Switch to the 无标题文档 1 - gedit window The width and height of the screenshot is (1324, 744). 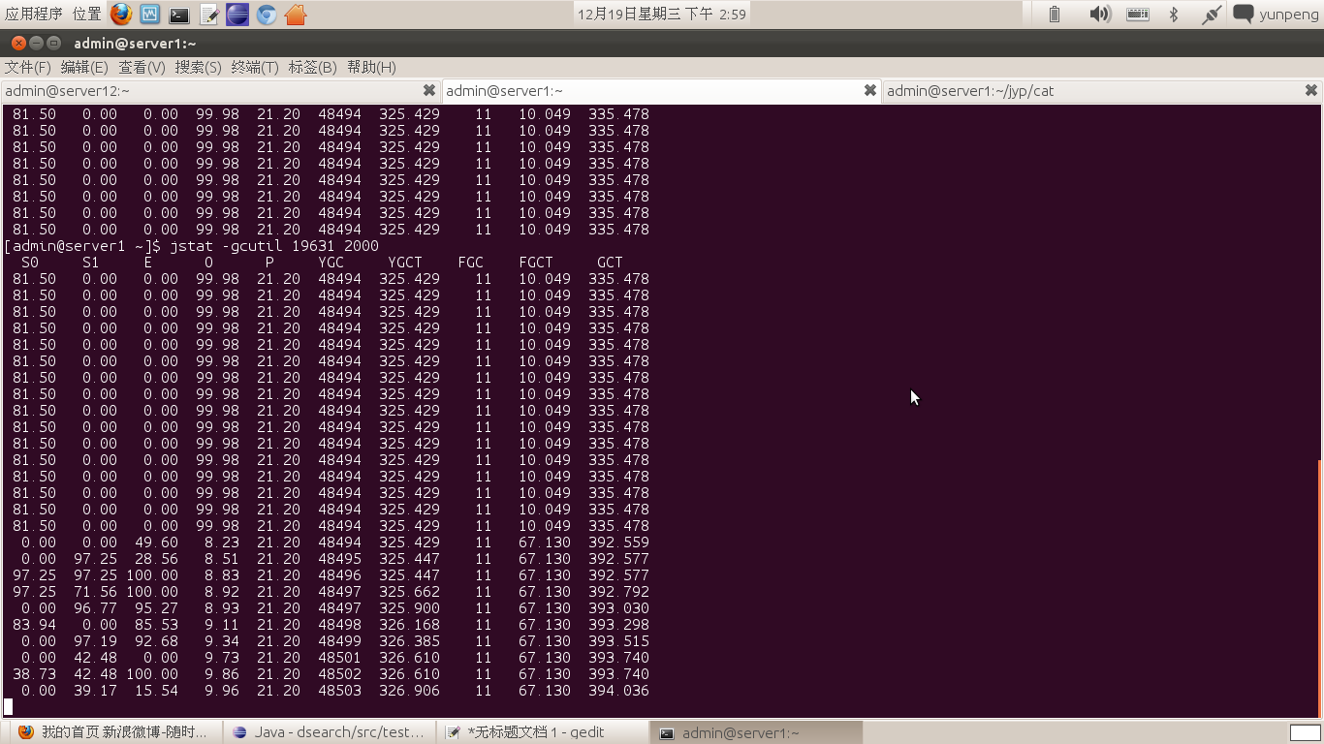pyautogui.click(x=541, y=732)
